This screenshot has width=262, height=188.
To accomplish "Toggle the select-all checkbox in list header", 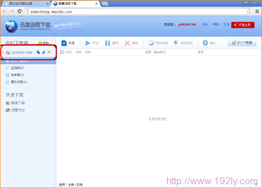I will tap(62, 52).
